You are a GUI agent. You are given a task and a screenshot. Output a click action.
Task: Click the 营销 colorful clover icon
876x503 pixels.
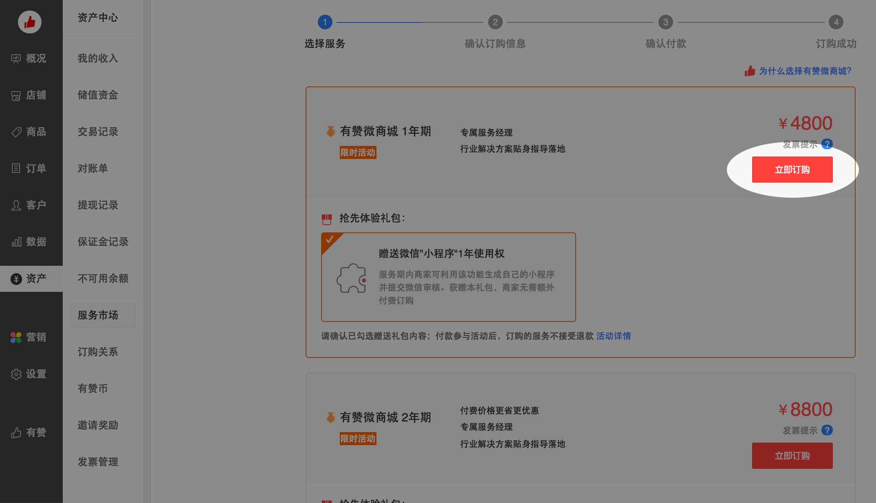pos(16,337)
